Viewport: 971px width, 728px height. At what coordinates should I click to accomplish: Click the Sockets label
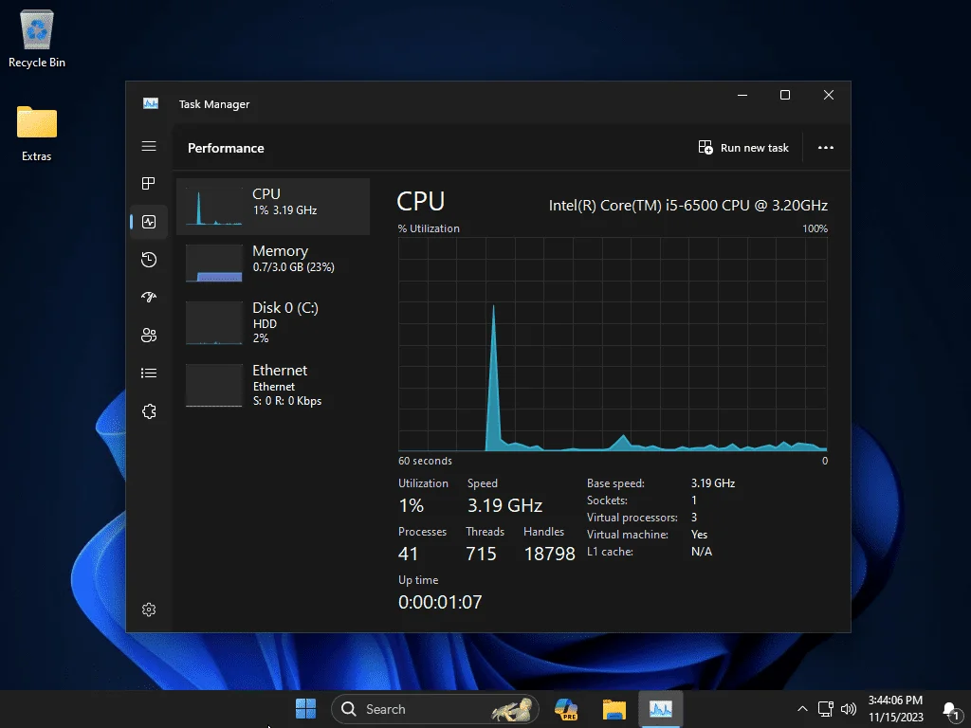(607, 500)
